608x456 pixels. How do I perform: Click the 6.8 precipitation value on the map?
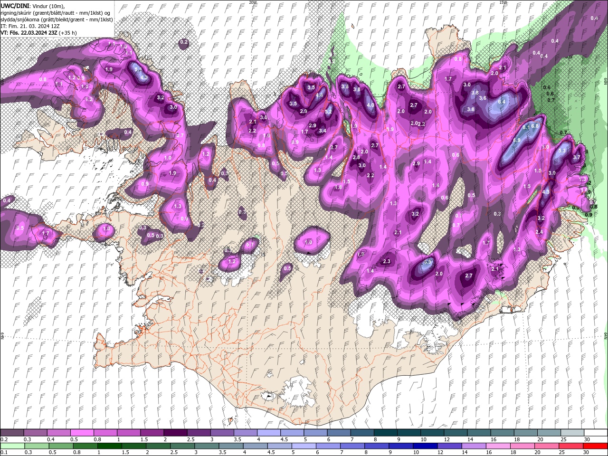(534, 126)
